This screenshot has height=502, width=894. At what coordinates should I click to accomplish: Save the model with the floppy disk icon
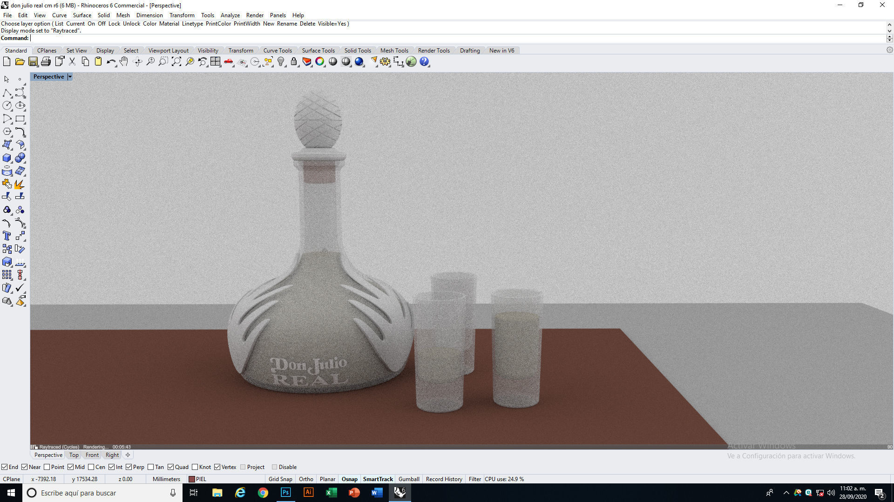point(33,62)
